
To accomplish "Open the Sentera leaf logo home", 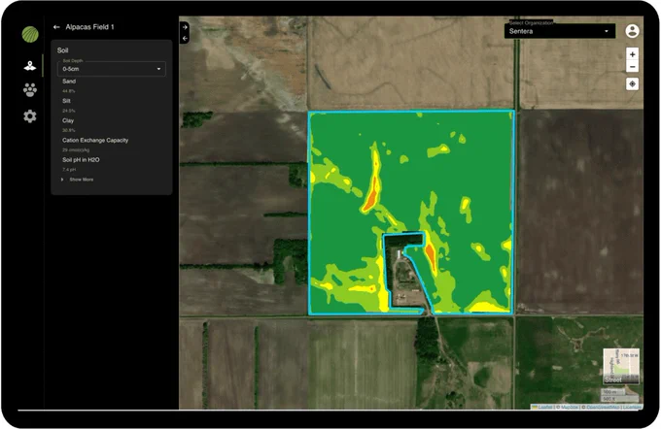I will [30, 35].
